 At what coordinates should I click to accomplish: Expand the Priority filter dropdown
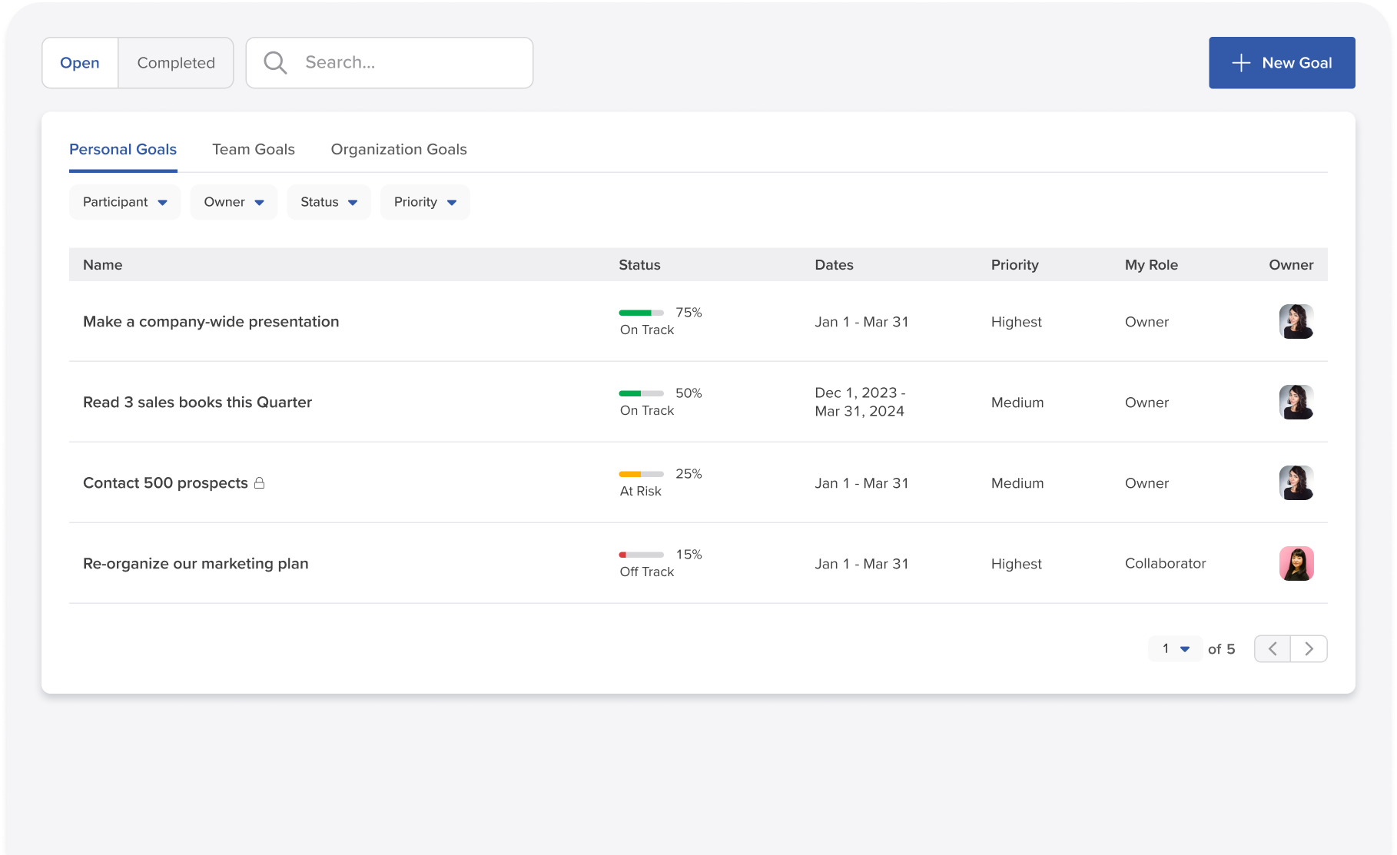tap(425, 202)
